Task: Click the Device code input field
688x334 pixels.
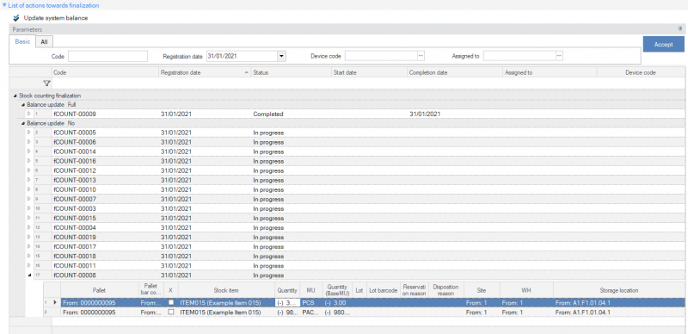Action: click(381, 56)
